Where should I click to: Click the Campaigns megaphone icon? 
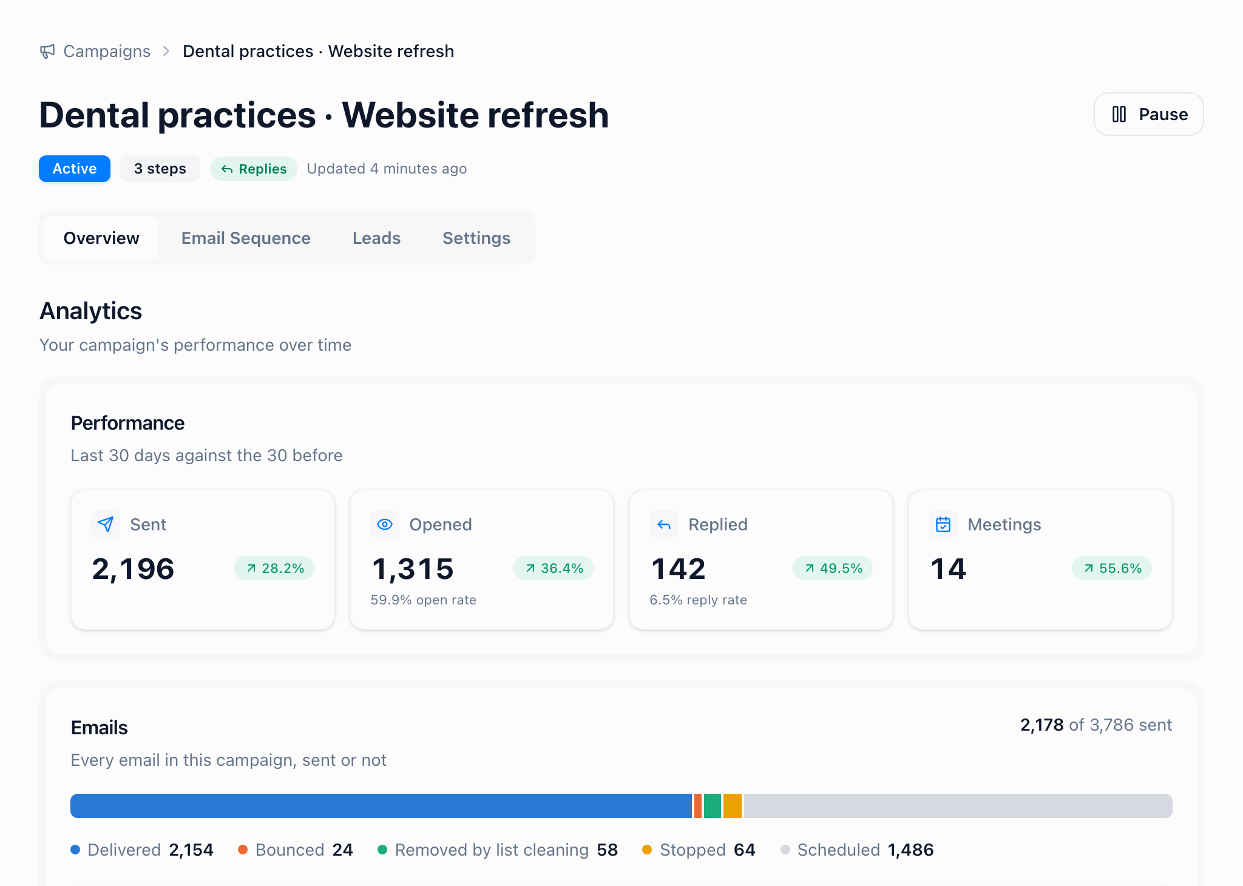(47, 51)
